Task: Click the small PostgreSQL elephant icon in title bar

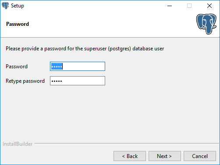Action: (x=5, y=6)
